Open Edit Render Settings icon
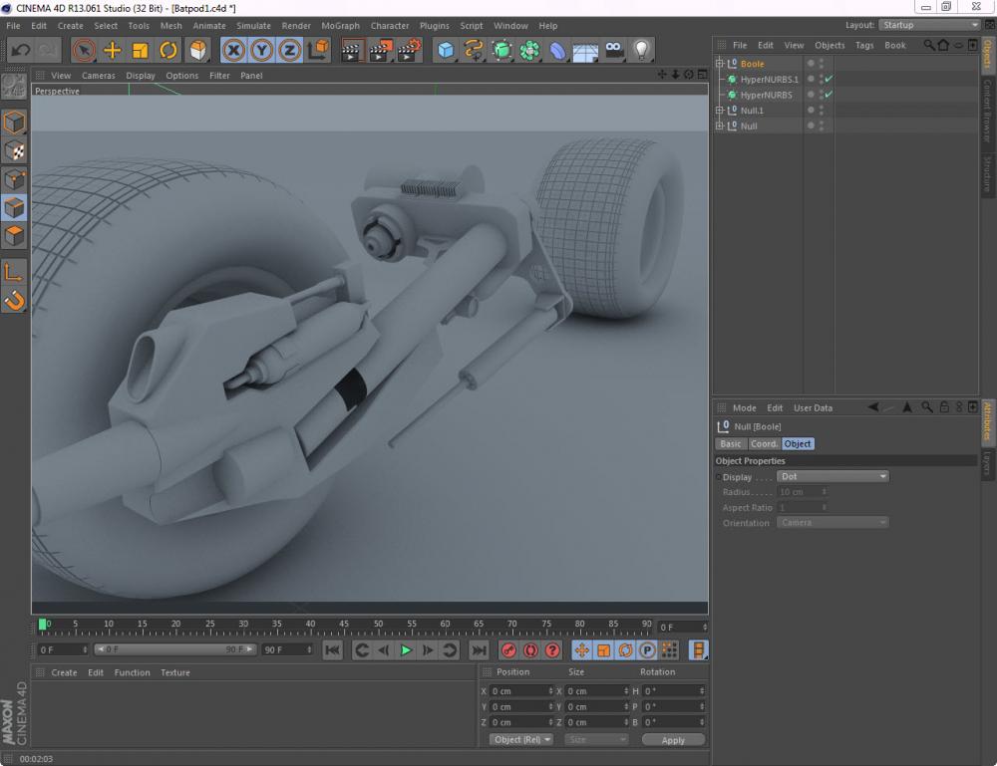 [409, 50]
